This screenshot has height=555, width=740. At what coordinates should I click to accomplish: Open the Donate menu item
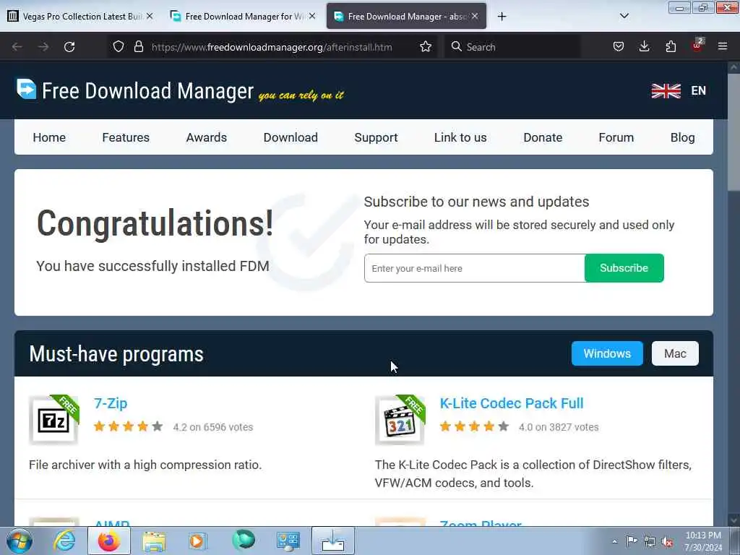(x=543, y=137)
